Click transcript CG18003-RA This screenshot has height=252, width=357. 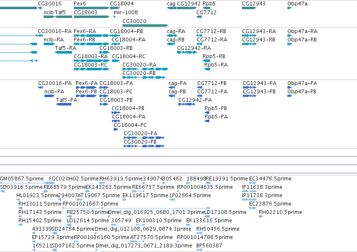coord(91,56)
